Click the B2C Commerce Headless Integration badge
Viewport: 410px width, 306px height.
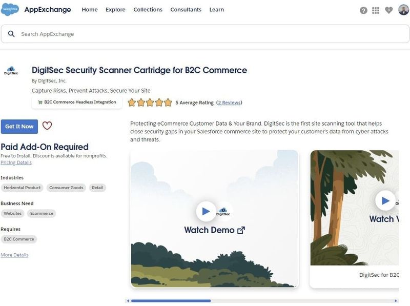tap(76, 103)
